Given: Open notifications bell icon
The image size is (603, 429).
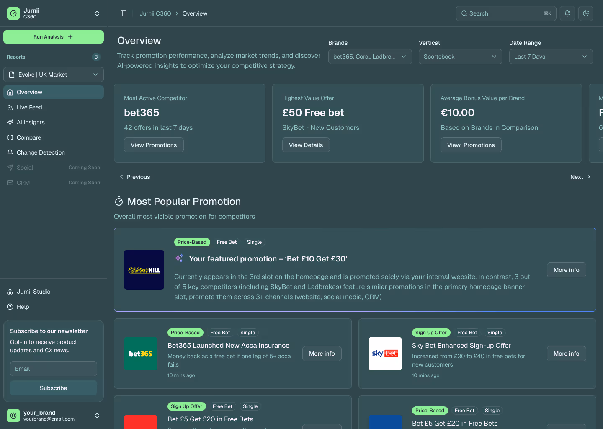Looking at the screenshot, I should 567,13.
